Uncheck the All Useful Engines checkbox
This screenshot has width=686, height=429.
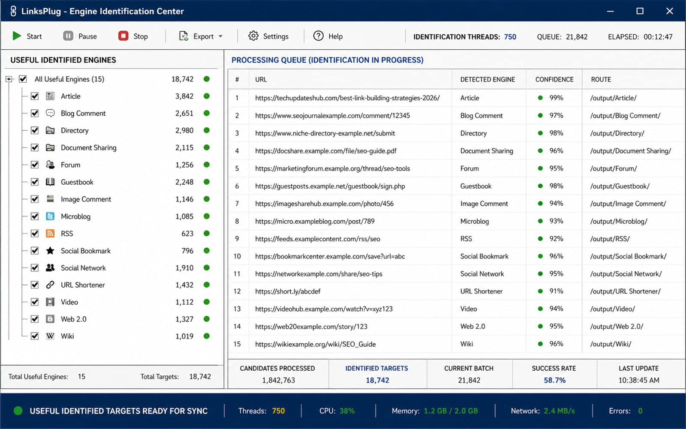coord(23,79)
